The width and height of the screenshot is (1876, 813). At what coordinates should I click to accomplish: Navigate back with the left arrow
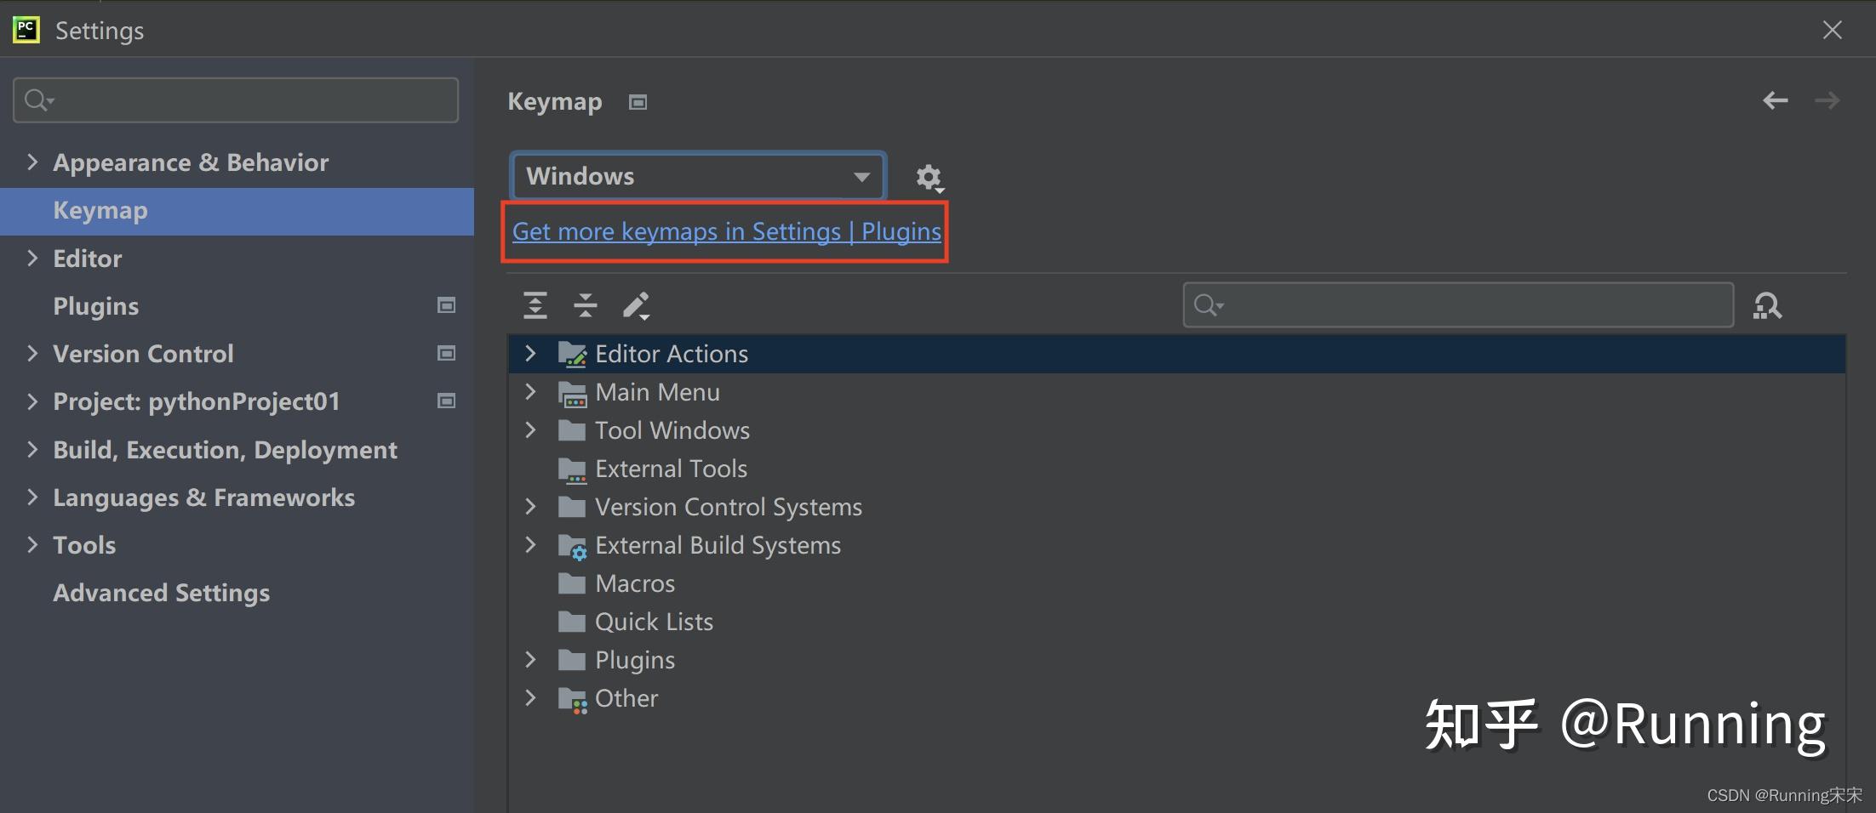1775,101
